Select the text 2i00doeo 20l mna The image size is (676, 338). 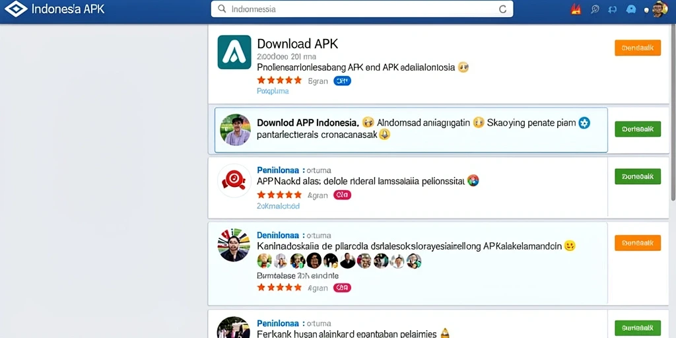(287, 57)
